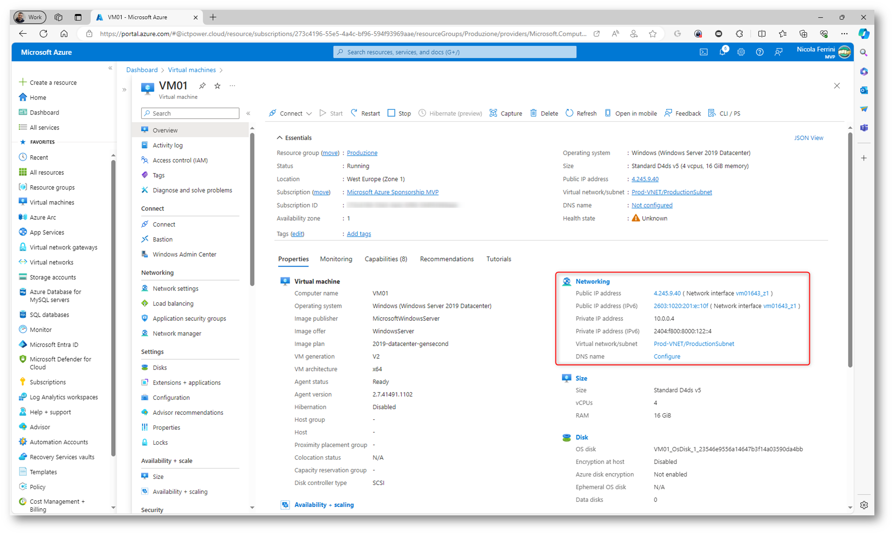
Task: Click DNS name Not configured link
Action: pyautogui.click(x=652, y=205)
